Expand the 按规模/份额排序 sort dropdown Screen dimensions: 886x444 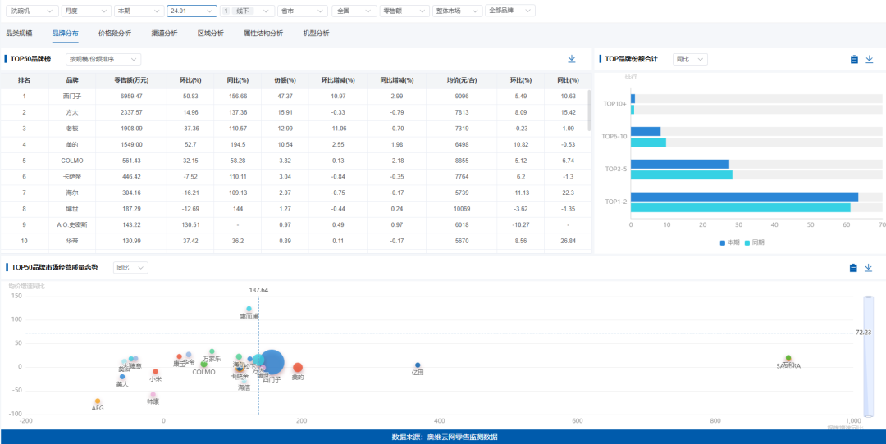103,59
